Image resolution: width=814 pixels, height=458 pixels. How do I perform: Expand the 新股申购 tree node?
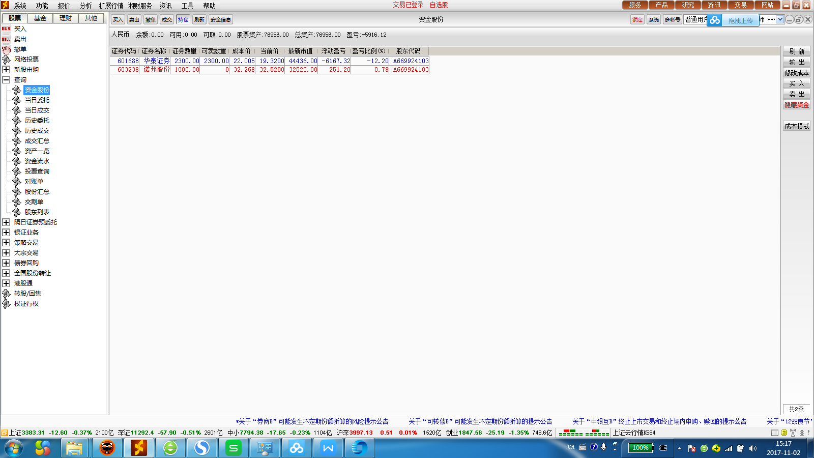[6, 70]
